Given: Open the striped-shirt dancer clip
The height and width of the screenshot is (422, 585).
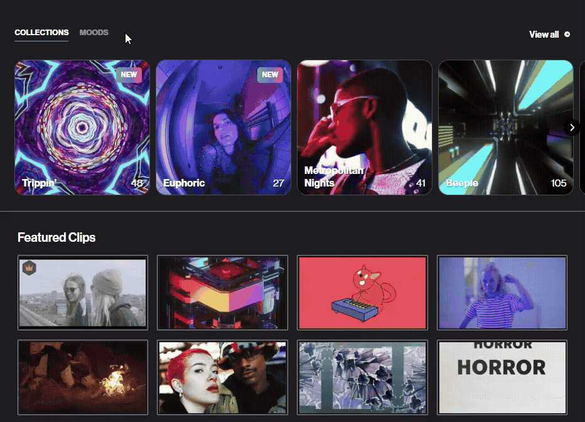Looking at the screenshot, I should (x=502, y=292).
